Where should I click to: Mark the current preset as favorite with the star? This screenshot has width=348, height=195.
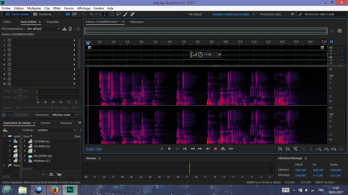click(x=78, y=29)
